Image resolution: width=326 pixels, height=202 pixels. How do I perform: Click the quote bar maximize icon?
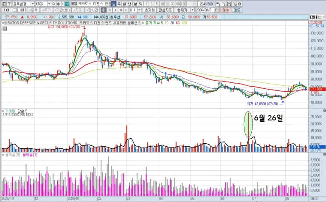[x=320, y=17]
